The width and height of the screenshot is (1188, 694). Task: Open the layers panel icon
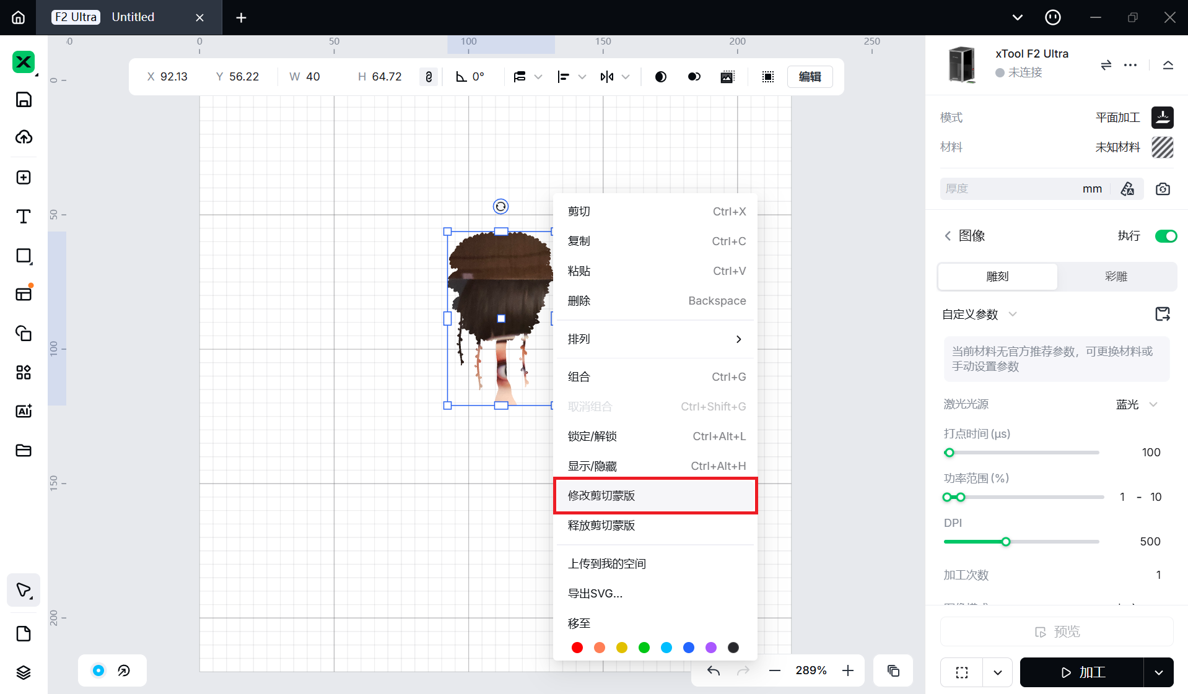click(x=24, y=672)
